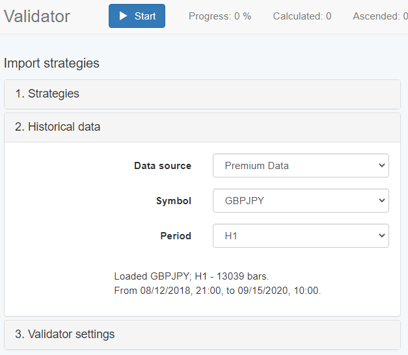Click the Progress percentage indicator
Screen dimensions: 408x355
tap(219, 16)
